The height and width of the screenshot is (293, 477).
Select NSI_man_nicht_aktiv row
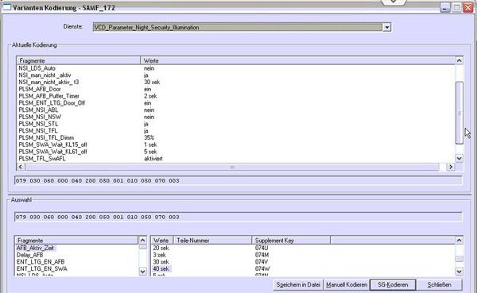pyautogui.click(x=45, y=75)
